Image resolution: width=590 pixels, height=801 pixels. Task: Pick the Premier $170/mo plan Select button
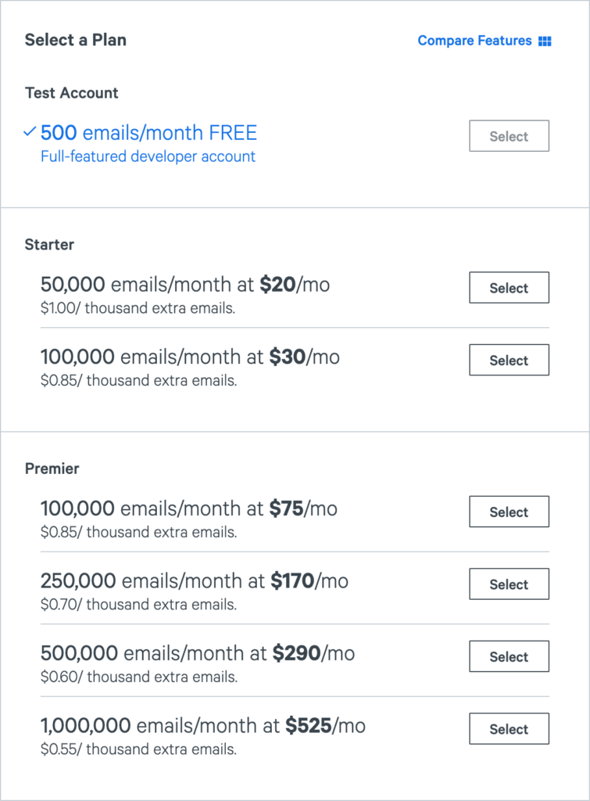click(x=509, y=584)
